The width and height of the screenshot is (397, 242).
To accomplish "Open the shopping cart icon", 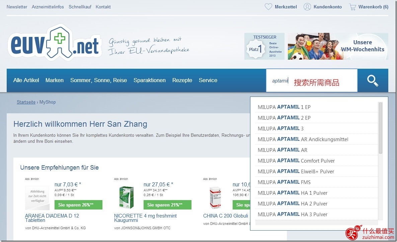I will coord(352,7).
